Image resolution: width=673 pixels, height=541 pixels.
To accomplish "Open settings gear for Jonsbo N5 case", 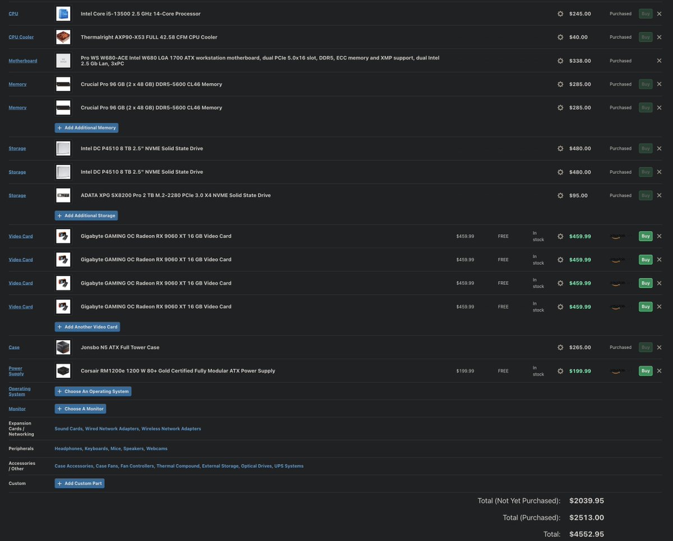I will click(x=560, y=348).
